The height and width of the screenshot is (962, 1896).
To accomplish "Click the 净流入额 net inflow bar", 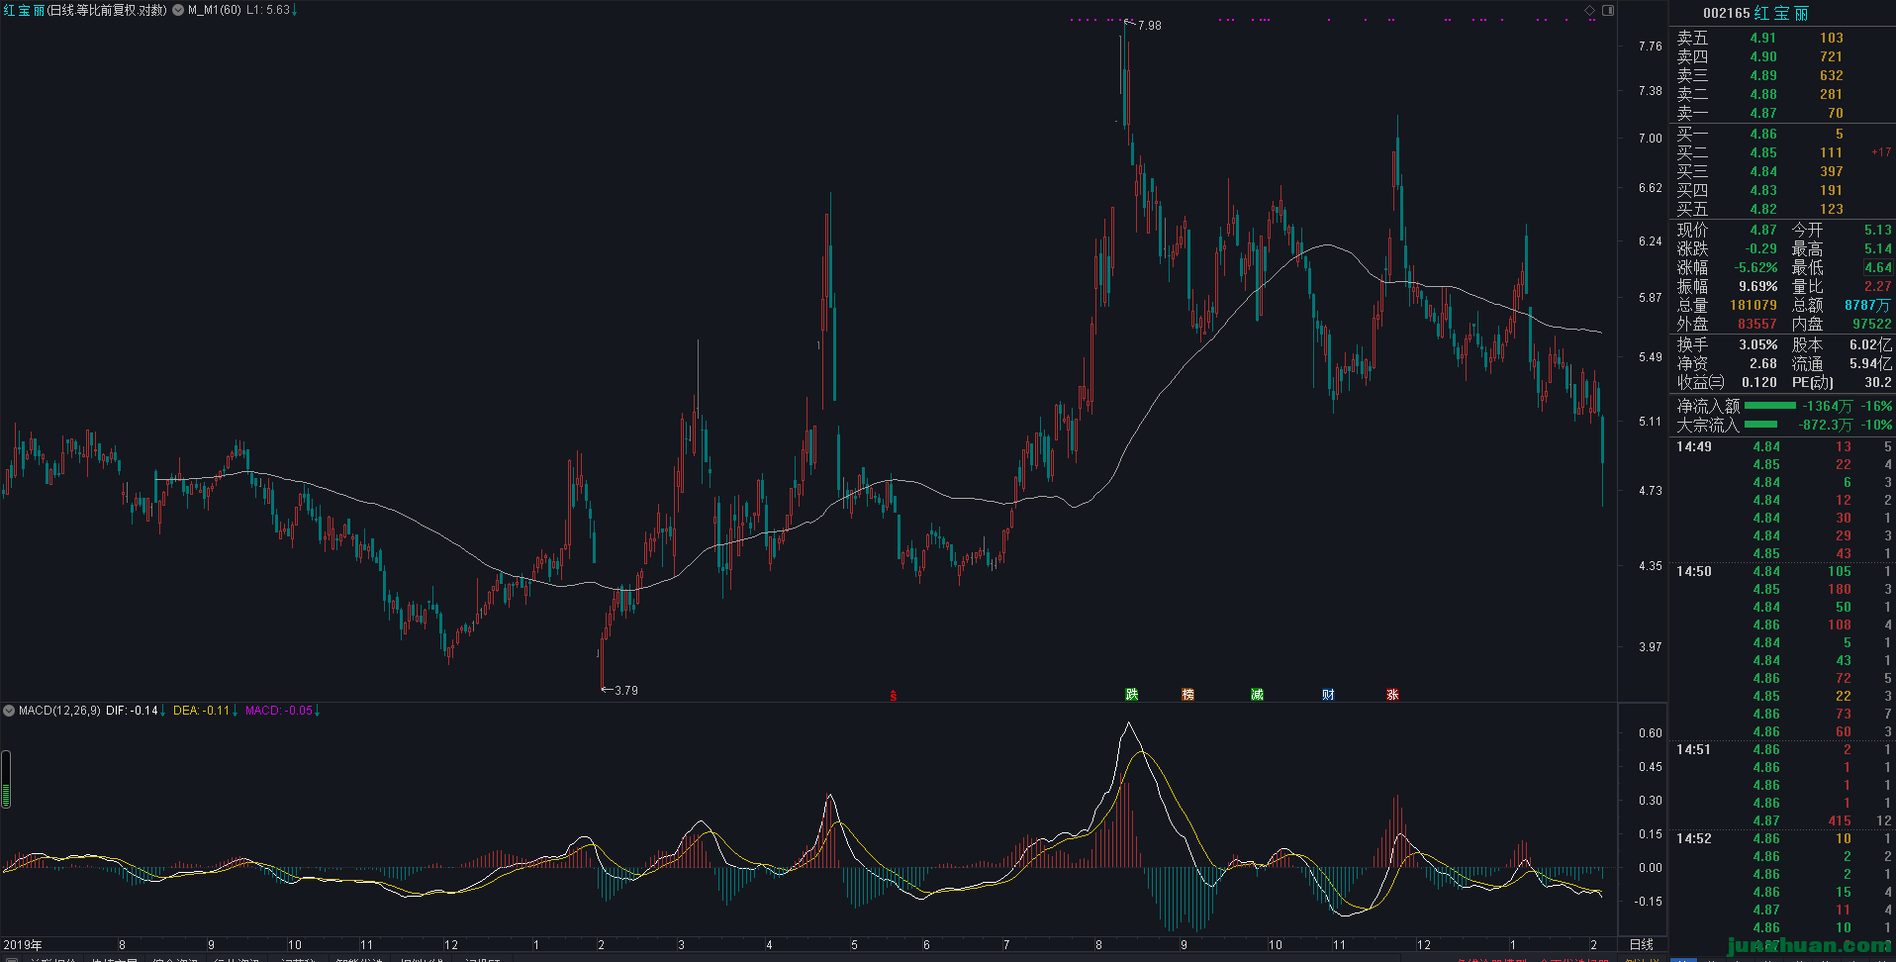I will [x=1769, y=406].
